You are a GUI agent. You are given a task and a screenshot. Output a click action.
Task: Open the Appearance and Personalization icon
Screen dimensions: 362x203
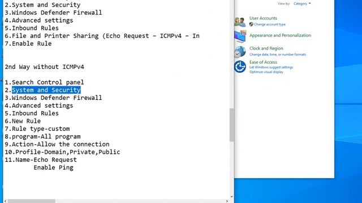tap(240, 36)
